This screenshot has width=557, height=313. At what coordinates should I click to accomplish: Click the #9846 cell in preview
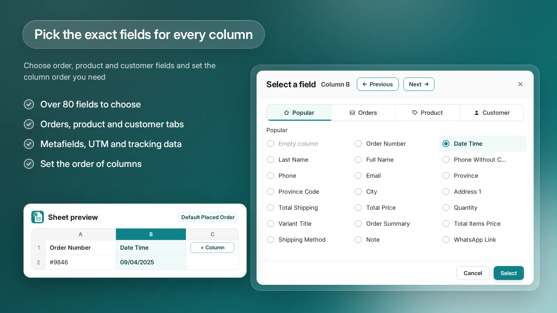[x=80, y=262]
